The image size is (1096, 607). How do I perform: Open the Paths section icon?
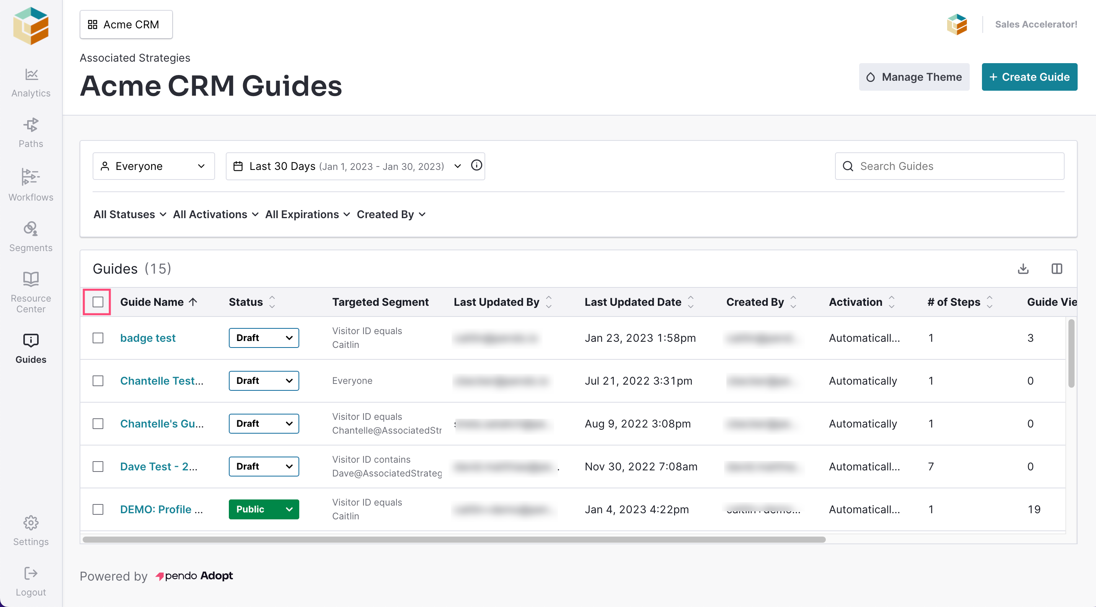[x=31, y=125]
